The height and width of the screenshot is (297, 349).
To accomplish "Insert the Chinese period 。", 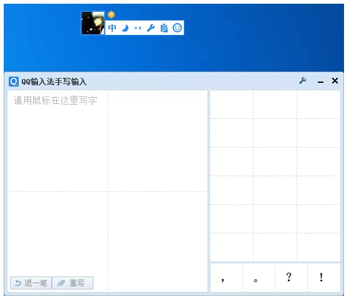I will tap(259, 278).
